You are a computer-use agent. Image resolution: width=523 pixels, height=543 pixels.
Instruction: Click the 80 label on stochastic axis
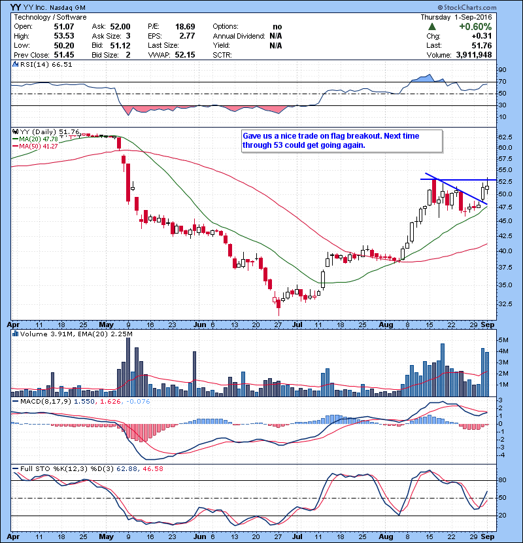pyautogui.click(x=502, y=480)
